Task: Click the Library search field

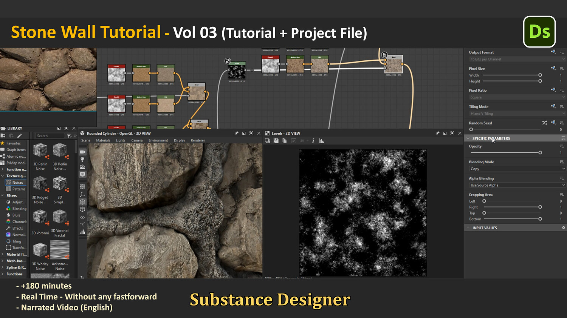Action: (50, 136)
